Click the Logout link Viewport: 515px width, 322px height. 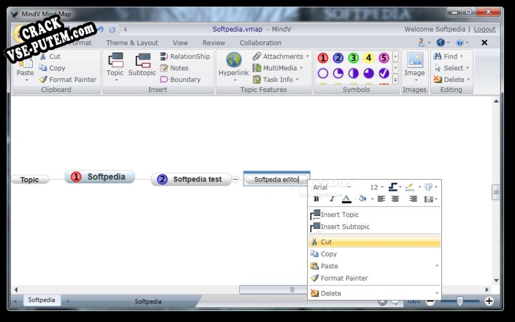click(485, 29)
